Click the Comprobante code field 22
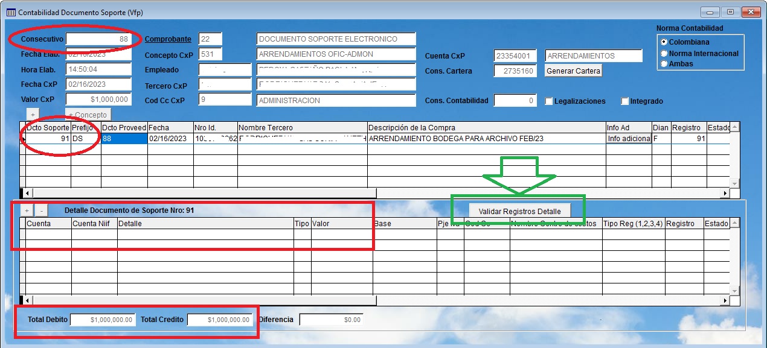 click(210, 39)
